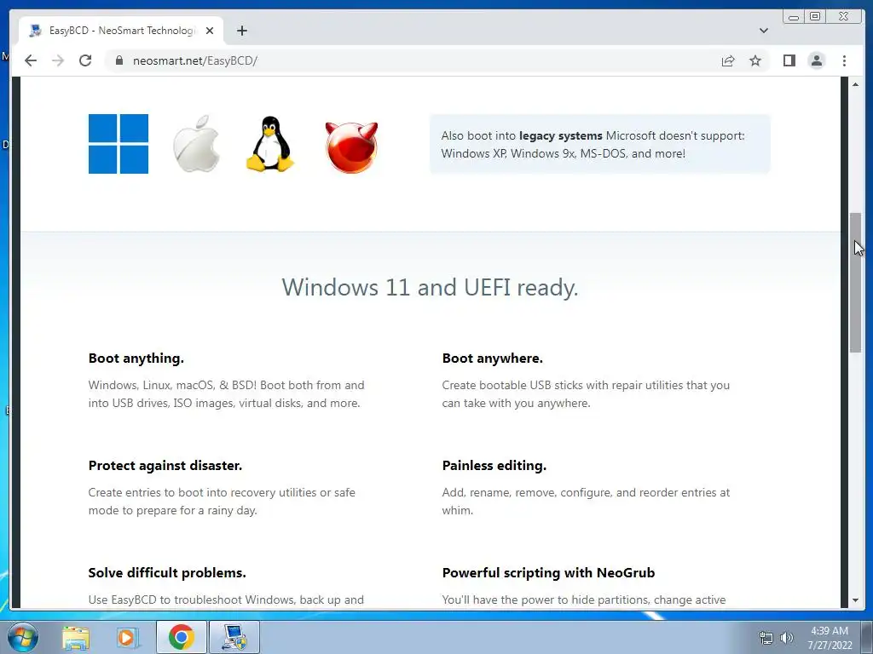The height and width of the screenshot is (654, 873).
Task: Click the 'Powerful scripting with NeoGrub' heading
Action: tap(548, 573)
